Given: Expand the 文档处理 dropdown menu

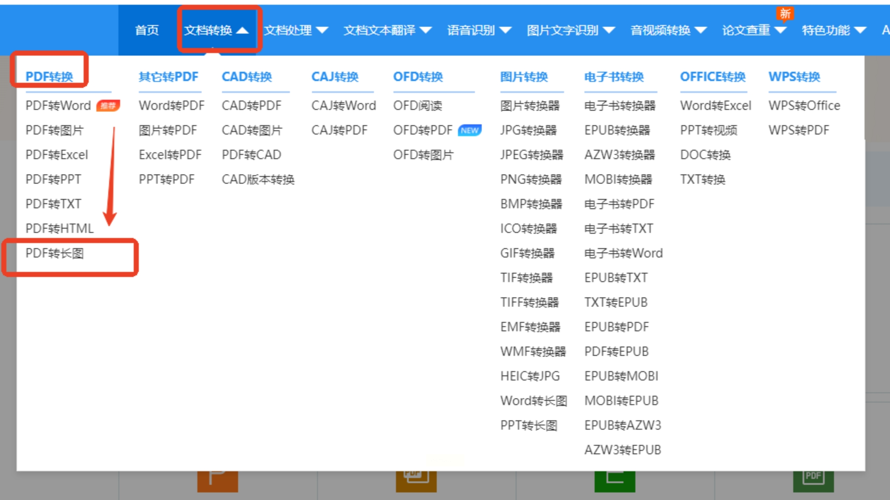Looking at the screenshot, I should (296, 30).
